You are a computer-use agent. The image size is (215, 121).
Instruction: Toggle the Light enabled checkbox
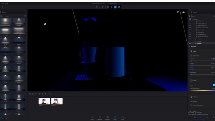(191, 56)
